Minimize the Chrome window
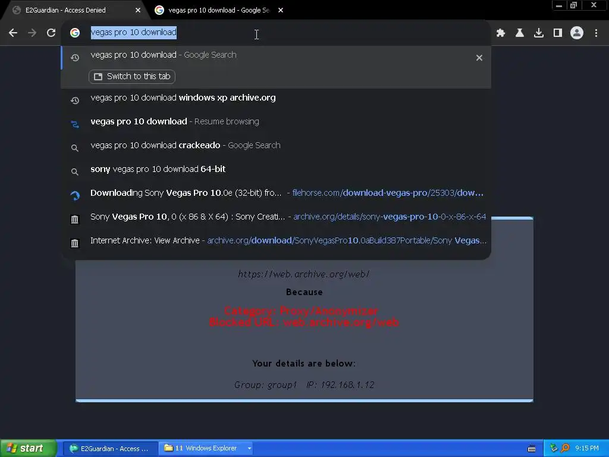 pos(559,5)
